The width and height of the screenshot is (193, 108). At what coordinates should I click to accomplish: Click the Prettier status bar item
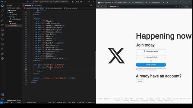(x=89, y=103)
